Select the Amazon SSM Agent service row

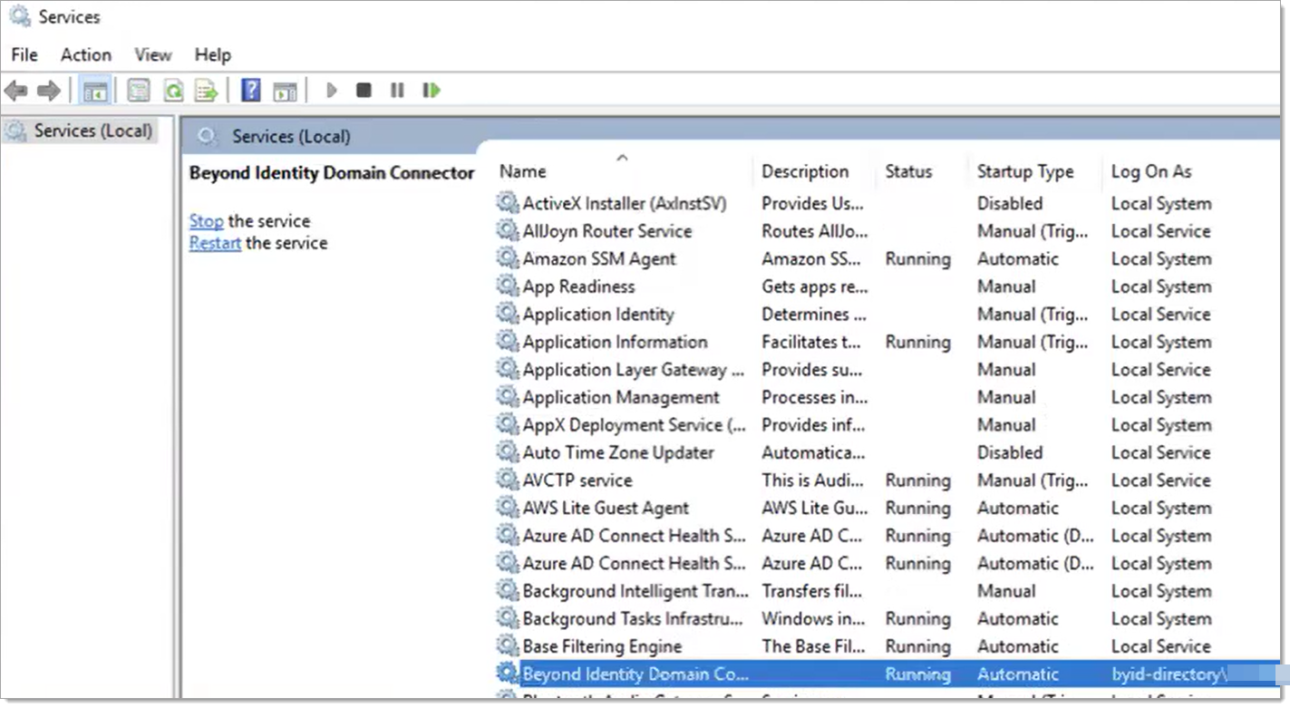coord(599,259)
